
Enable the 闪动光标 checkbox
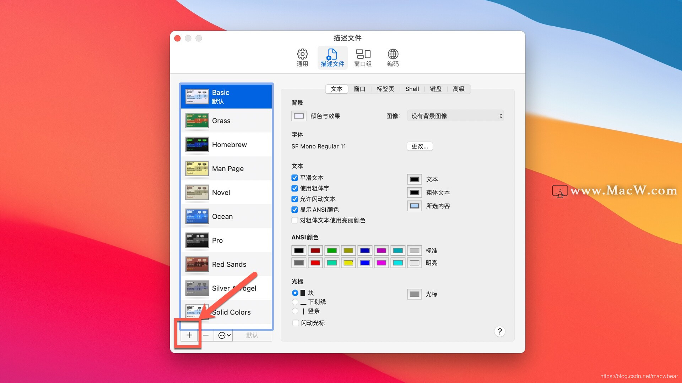(295, 323)
